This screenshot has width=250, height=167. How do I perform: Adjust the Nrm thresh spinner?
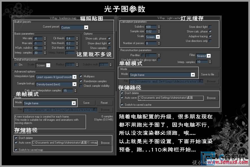pos(77,43)
